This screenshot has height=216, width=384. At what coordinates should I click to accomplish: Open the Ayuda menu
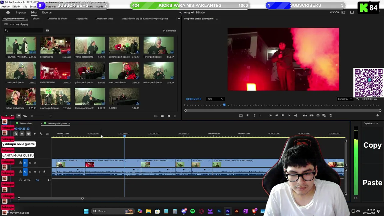coord(99,7)
